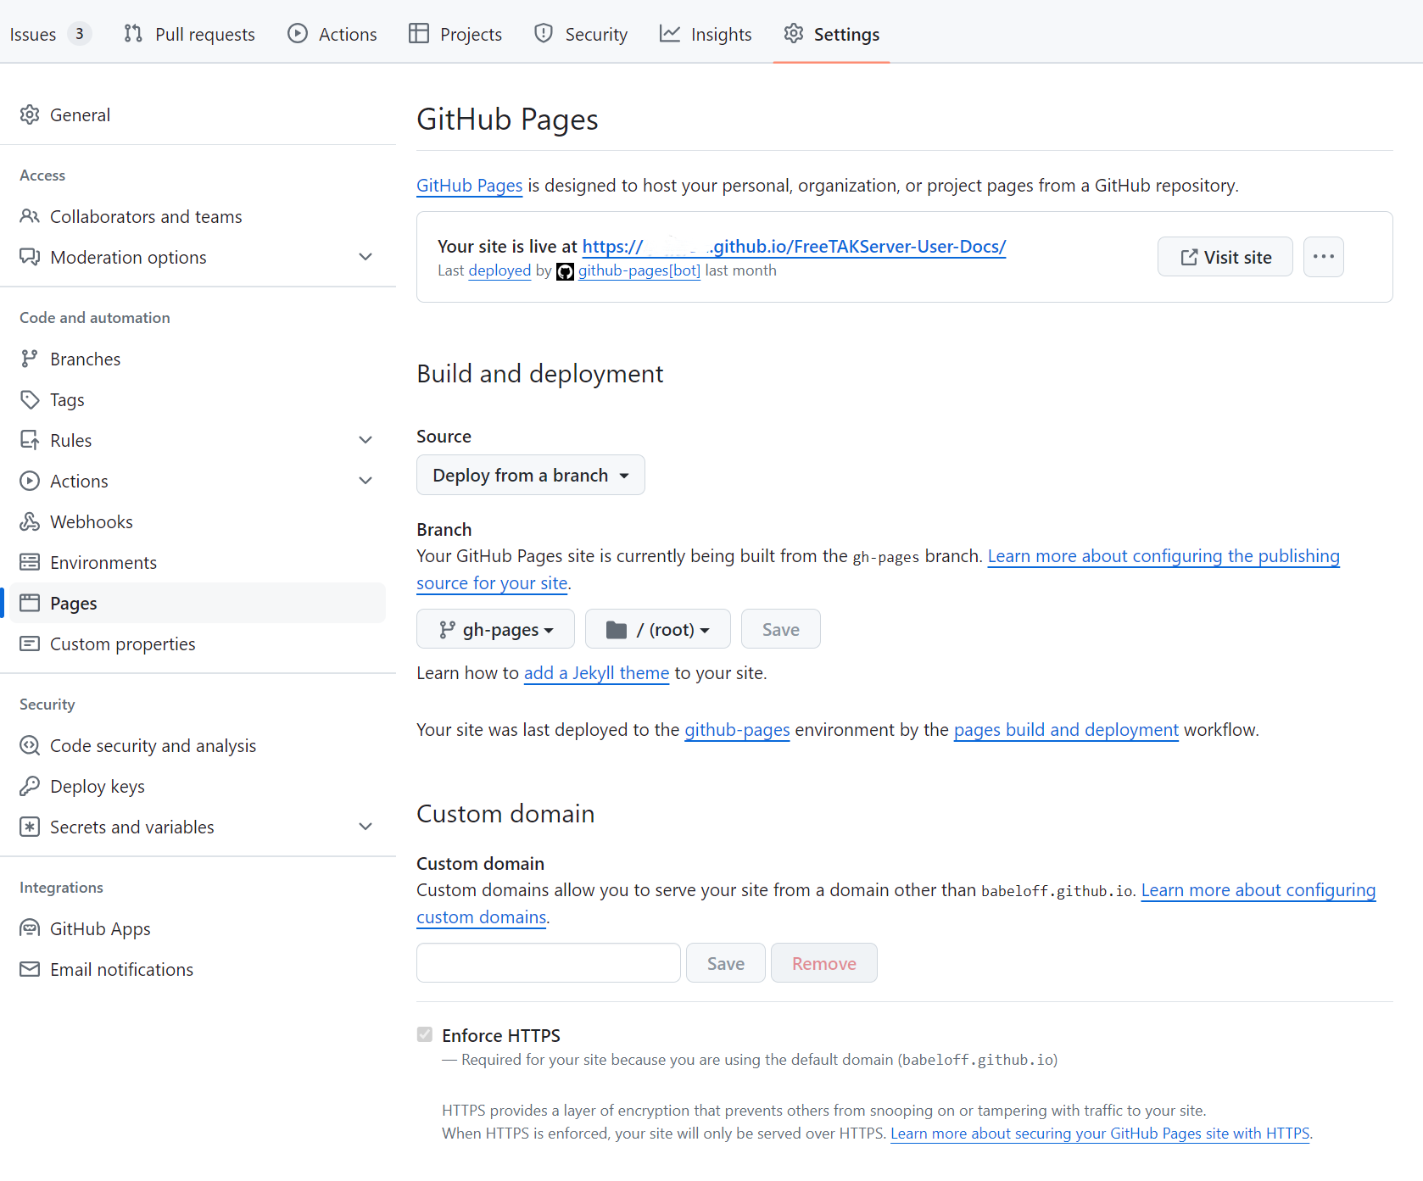
Task: Click the Moderation options comment icon
Action: tap(30, 257)
